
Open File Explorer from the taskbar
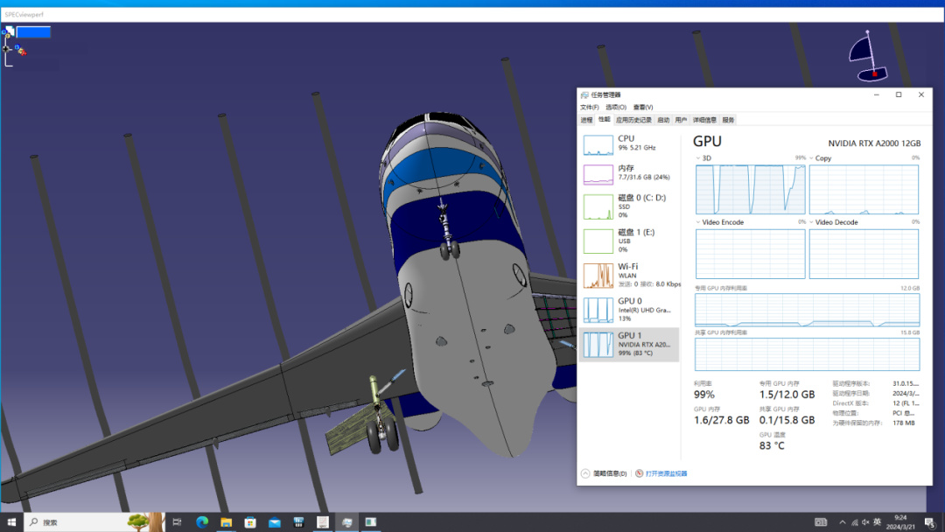tap(226, 522)
